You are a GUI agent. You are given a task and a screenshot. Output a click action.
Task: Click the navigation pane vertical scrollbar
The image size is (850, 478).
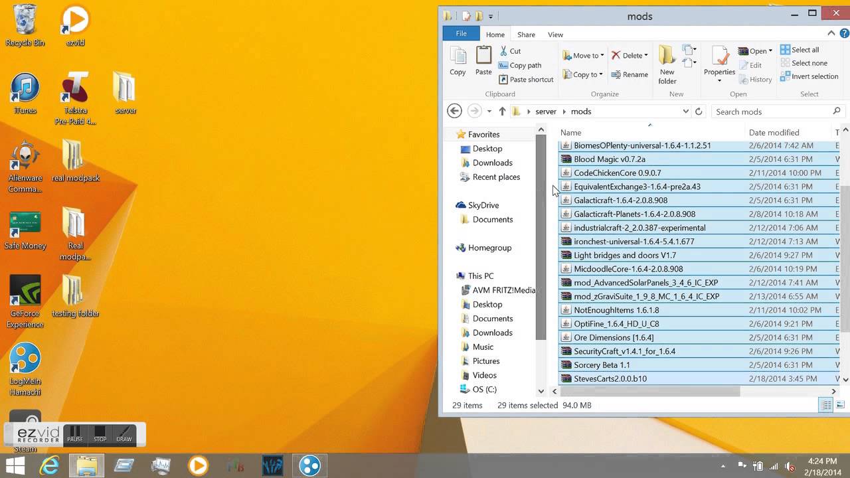click(541, 237)
